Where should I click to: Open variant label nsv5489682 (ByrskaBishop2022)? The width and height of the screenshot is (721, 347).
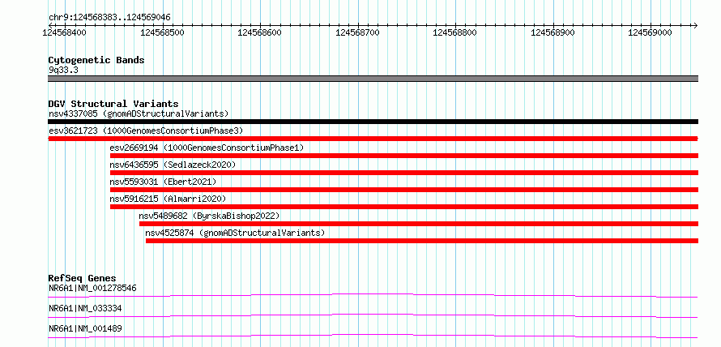click(x=209, y=216)
